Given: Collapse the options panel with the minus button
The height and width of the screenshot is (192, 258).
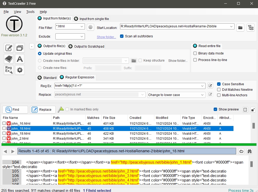Looking at the screenshot, I should 32,47.
